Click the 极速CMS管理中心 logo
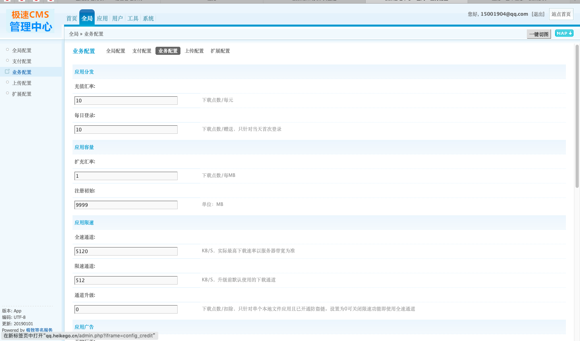Screen dimensions: 580x341 (31, 21)
